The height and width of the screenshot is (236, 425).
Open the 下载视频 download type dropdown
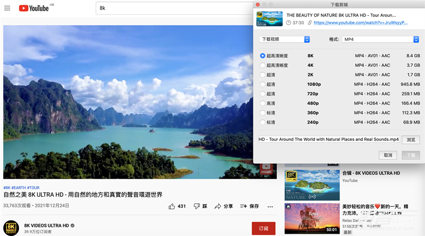click(x=284, y=39)
